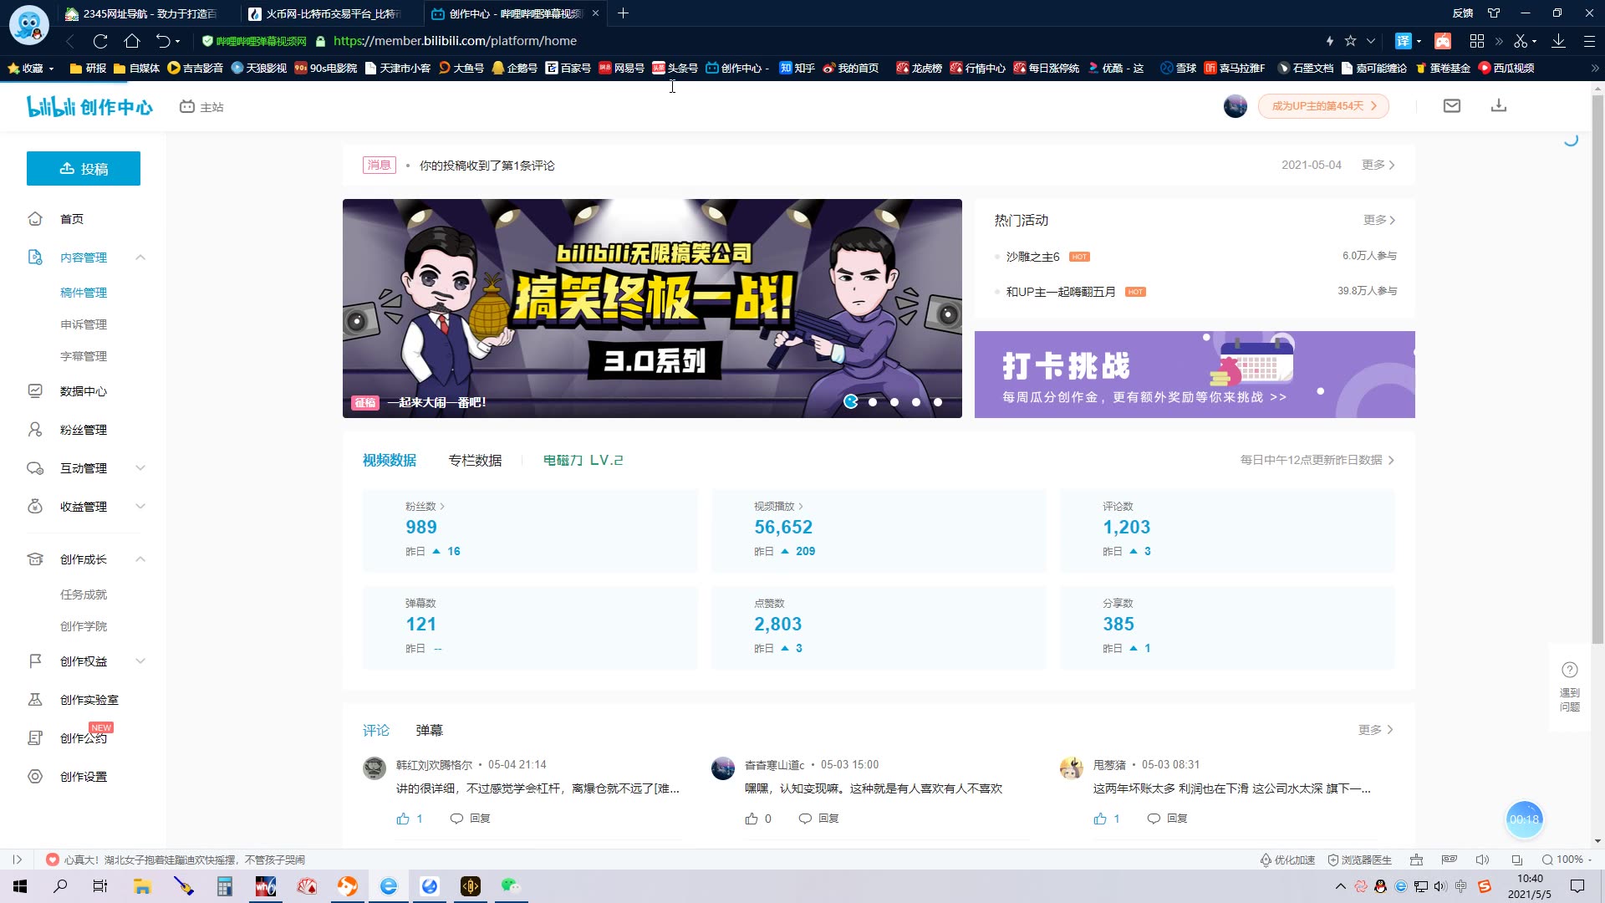Click the 创作成长 graduation cap icon
The height and width of the screenshot is (903, 1605).
pos(35,559)
